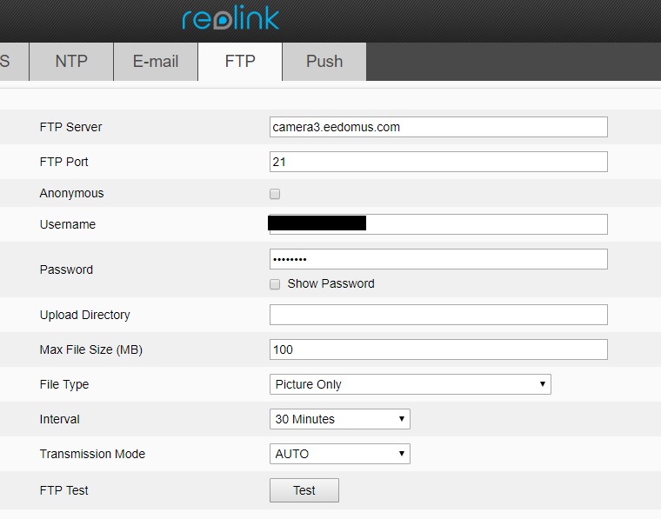
Task: Open the Transmission Mode dropdown
Action: point(339,454)
